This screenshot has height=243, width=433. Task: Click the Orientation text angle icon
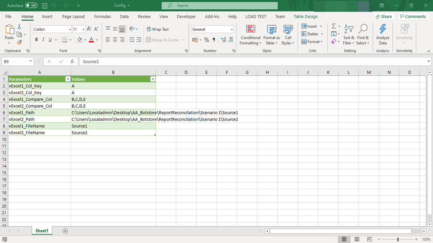(132, 29)
